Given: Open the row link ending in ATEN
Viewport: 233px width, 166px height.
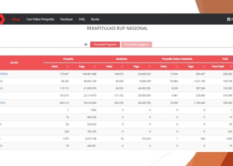Looking at the screenshot, I should pyautogui.click(x=2, y=103).
